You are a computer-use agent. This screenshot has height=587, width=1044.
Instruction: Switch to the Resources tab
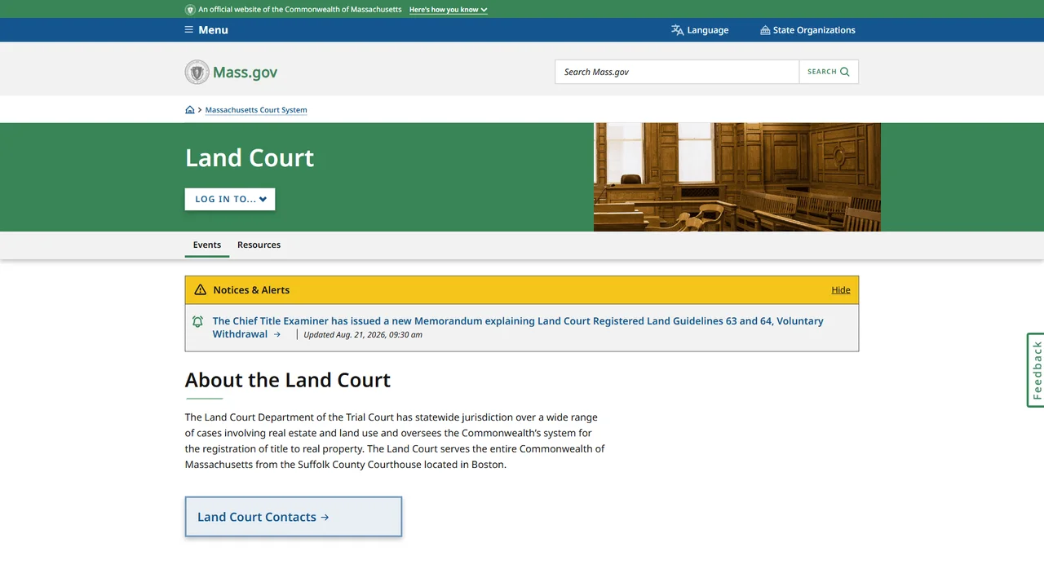coord(259,245)
